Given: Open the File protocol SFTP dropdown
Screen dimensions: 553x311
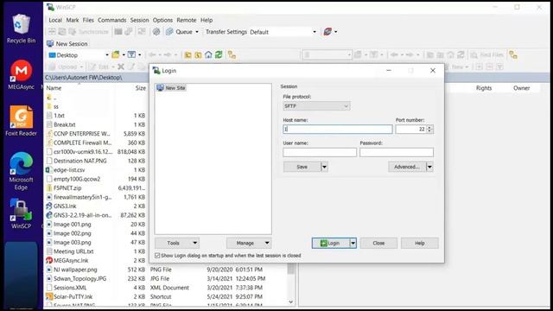Looking at the screenshot, I should [x=316, y=106].
